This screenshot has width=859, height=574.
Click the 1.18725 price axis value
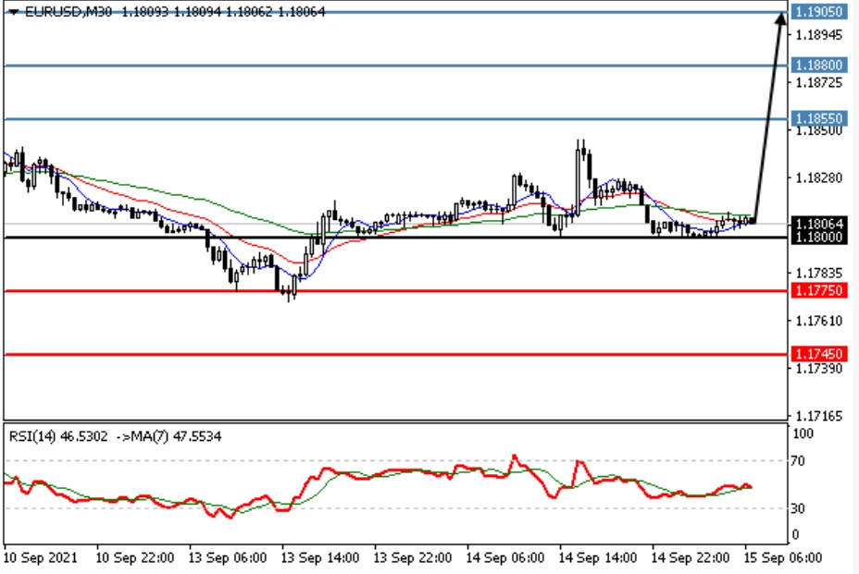(819, 82)
